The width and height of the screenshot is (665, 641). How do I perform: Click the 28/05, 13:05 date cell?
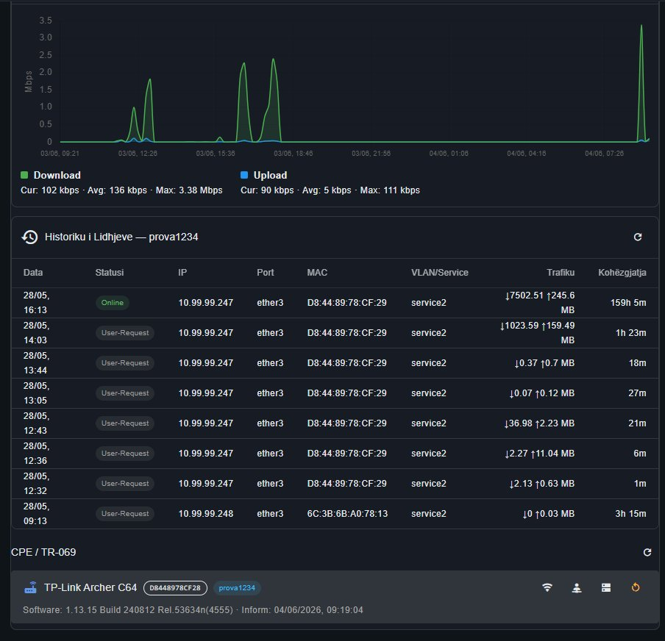pos(37,393)
